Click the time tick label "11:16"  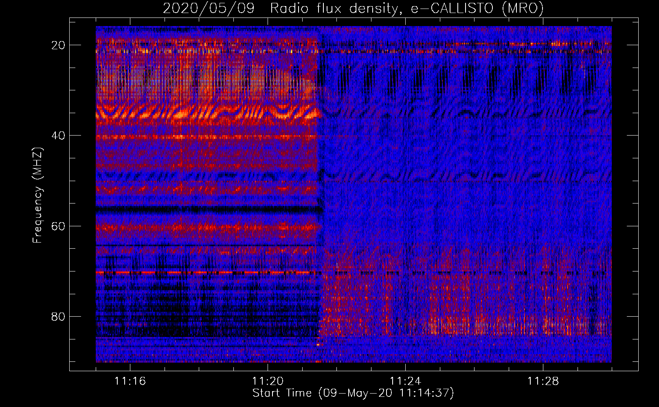[130, 381]
